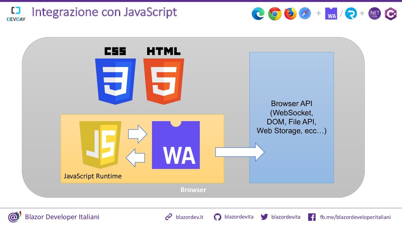Click the Blazor Developer Italiani @ logo

15,217
